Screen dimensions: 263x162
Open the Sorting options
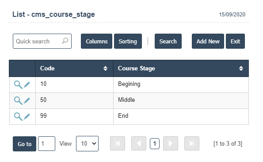(128, 41)
